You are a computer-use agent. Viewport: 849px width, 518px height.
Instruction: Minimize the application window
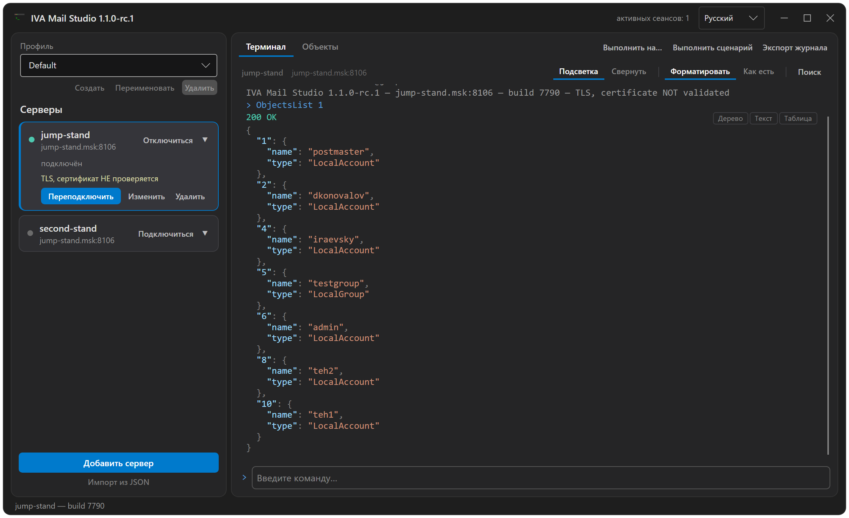(x=784, y=18)
